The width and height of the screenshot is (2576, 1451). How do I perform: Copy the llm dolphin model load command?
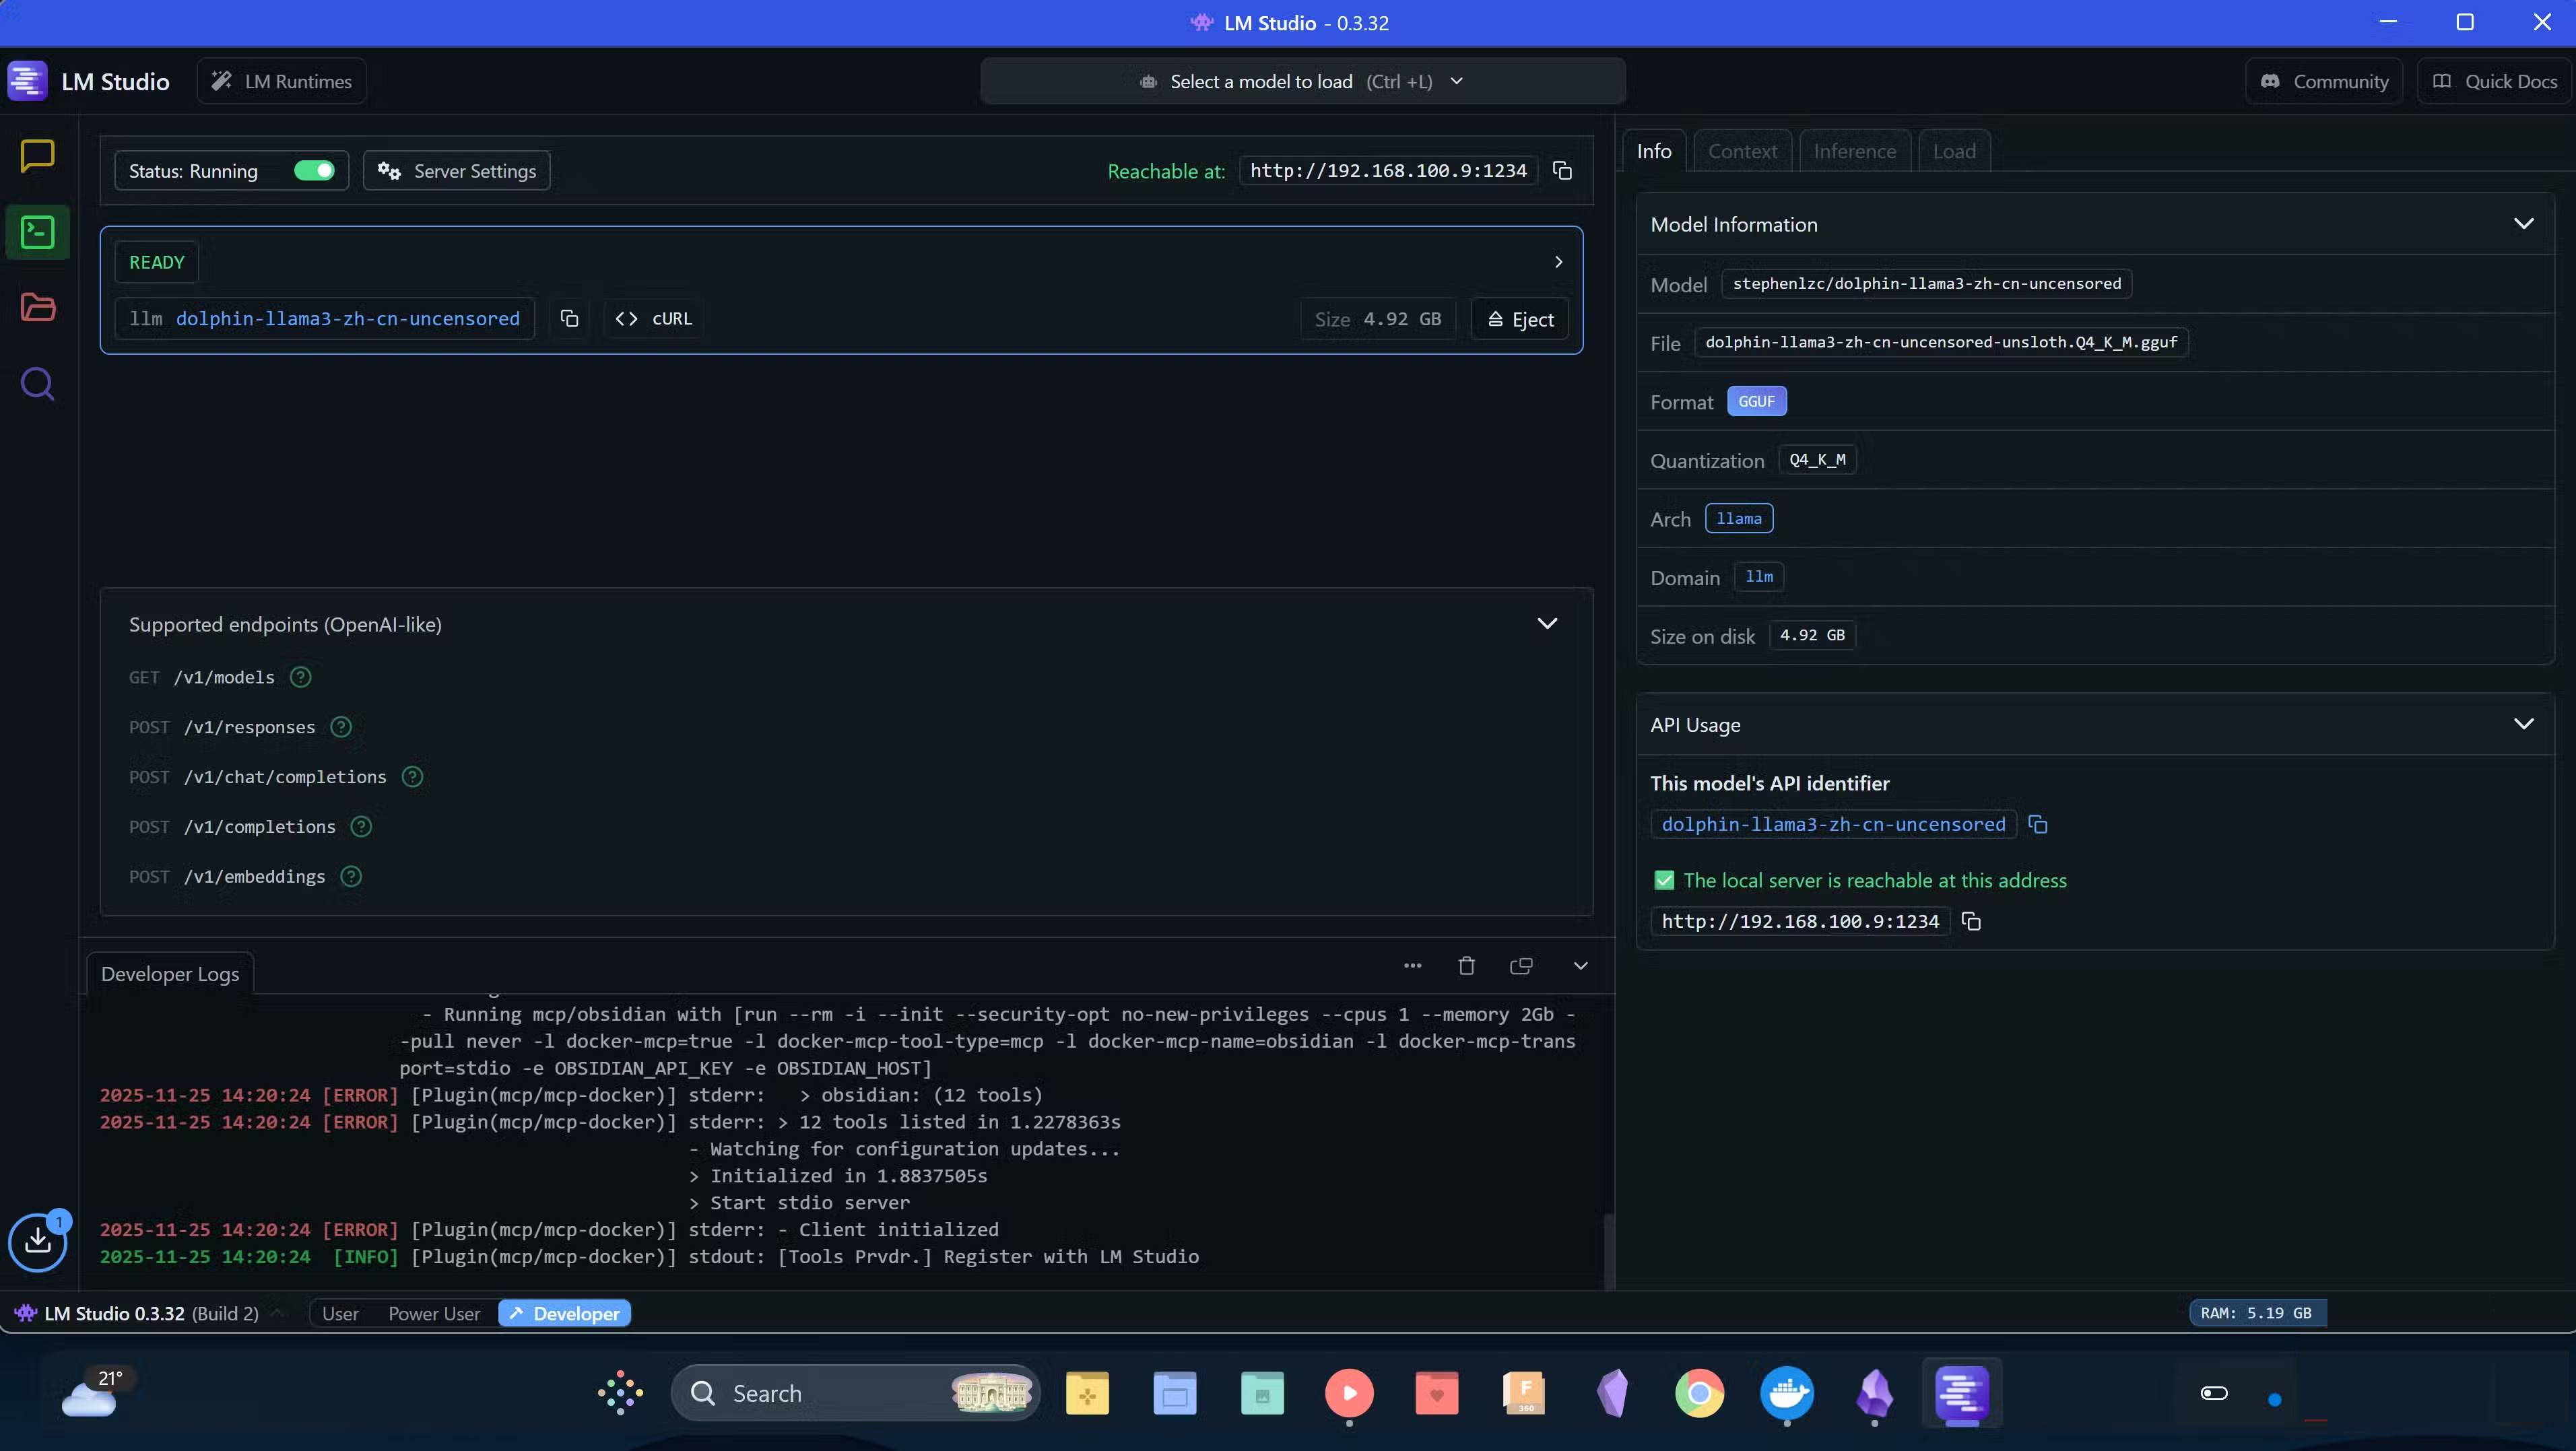569,318
